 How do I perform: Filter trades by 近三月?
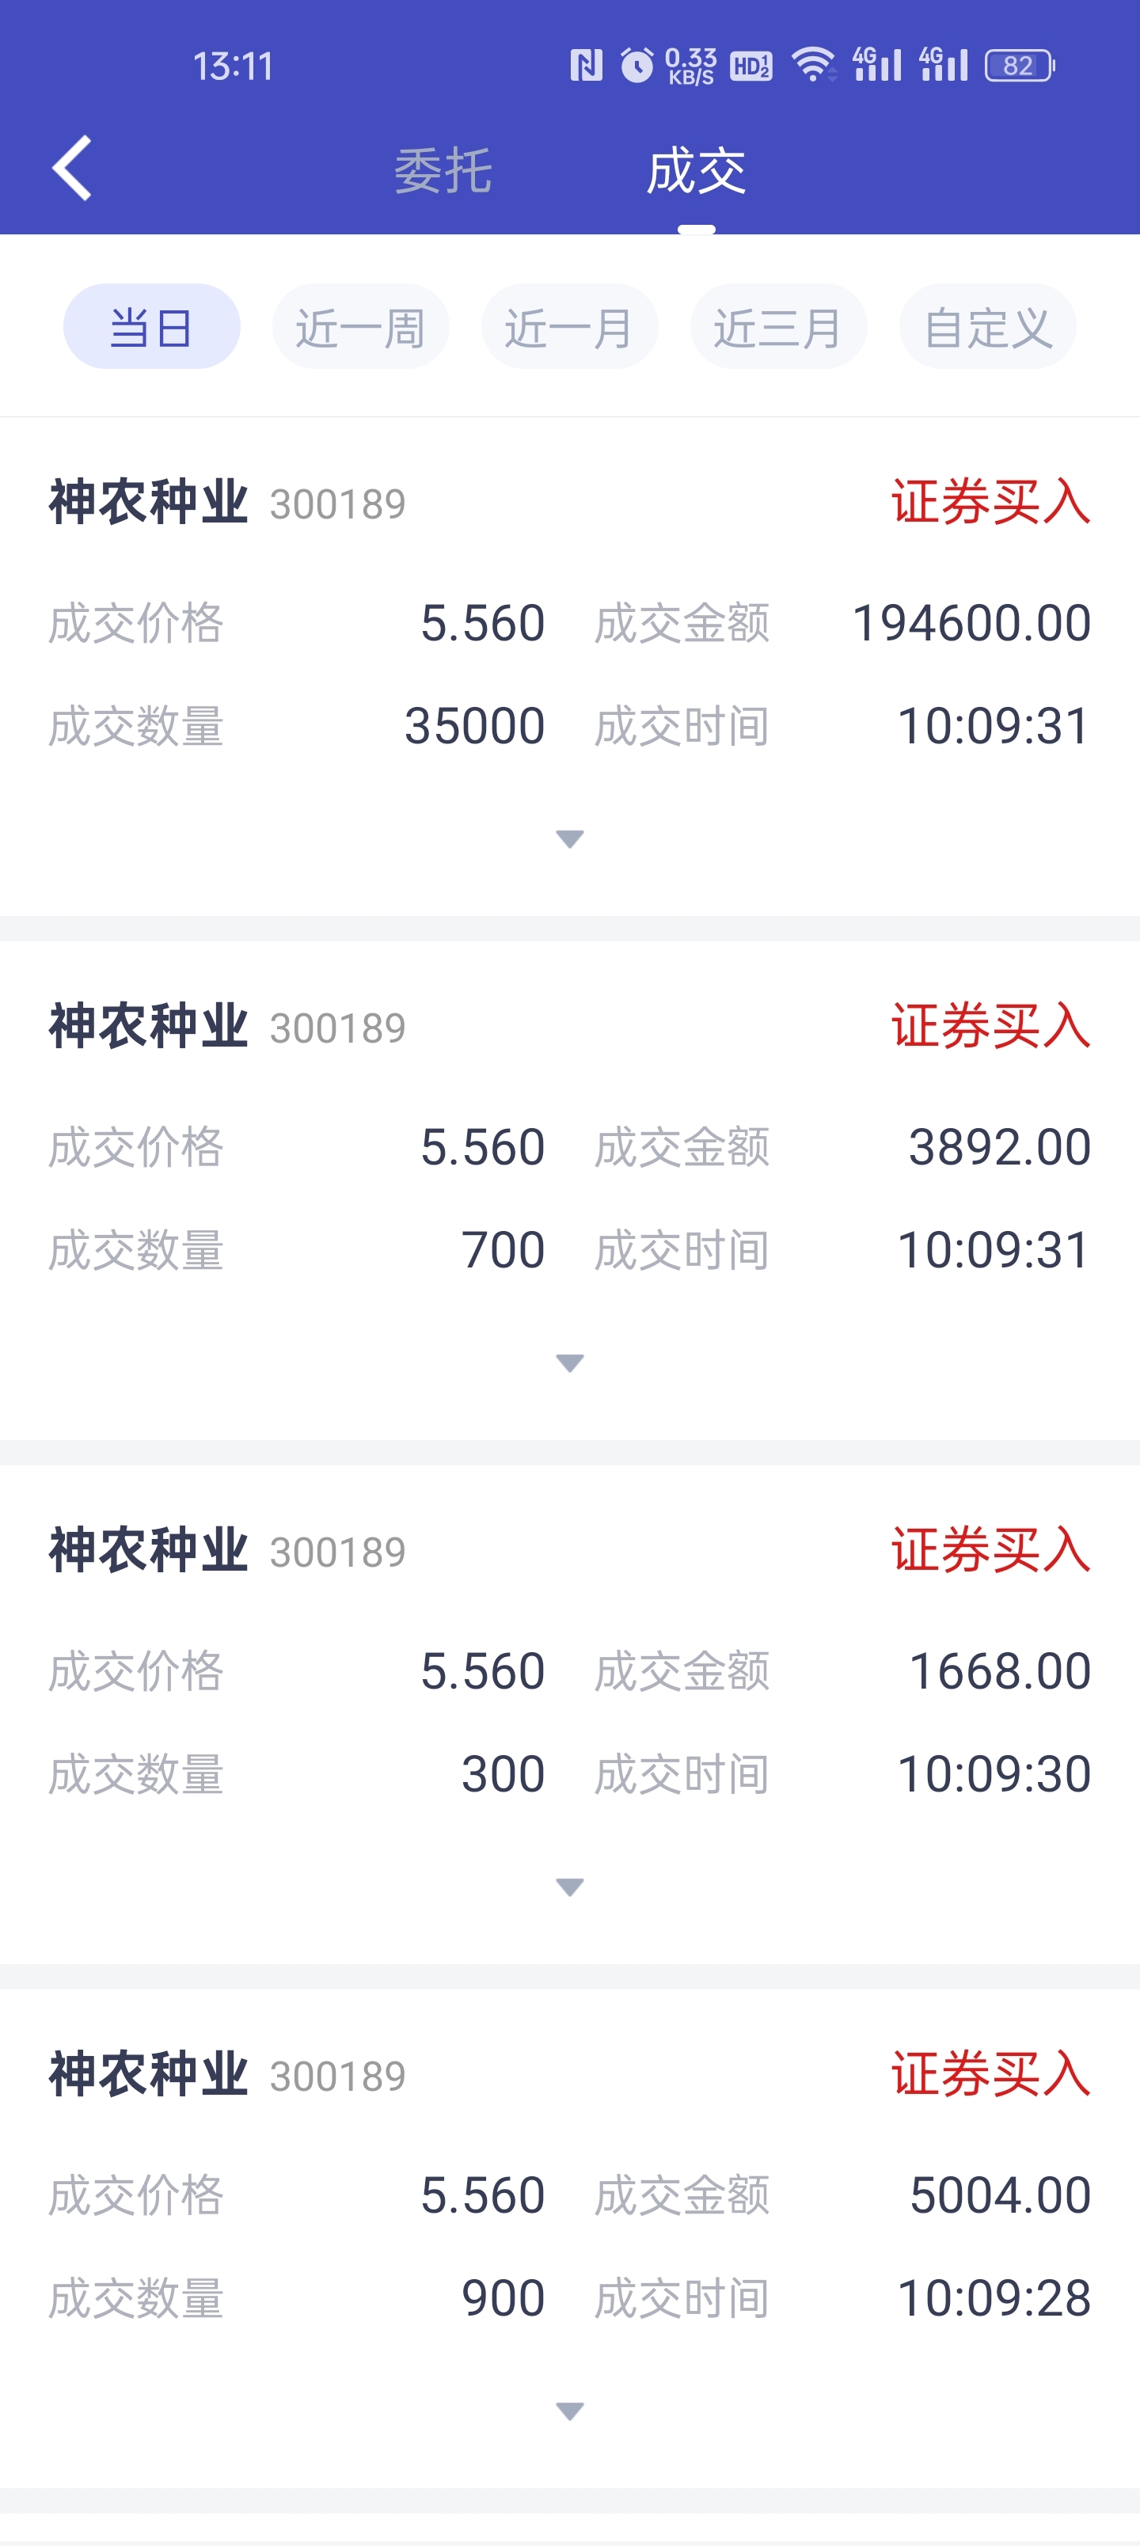coord(778,327)
